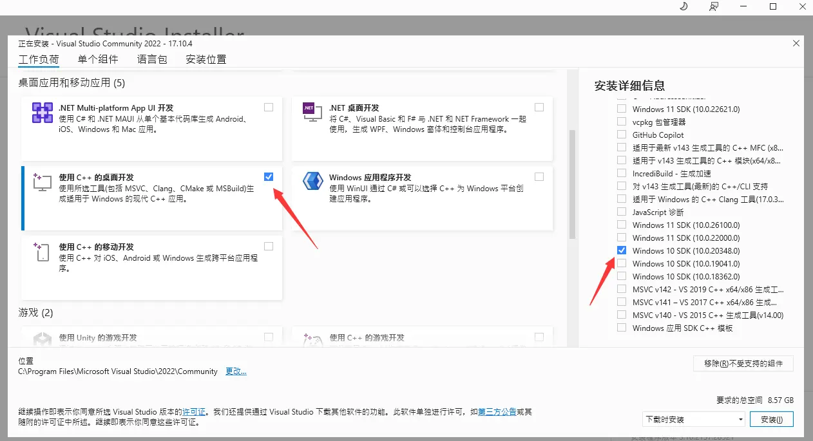The width and height of the screenshot is (813, 441).
Task: Click the 安装详细信息 heading
Action: click(629, 86)
